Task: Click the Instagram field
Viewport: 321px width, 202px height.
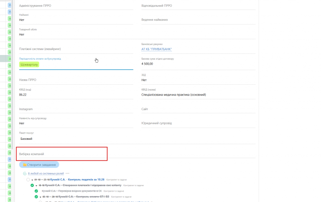Action: coord(76,109)
